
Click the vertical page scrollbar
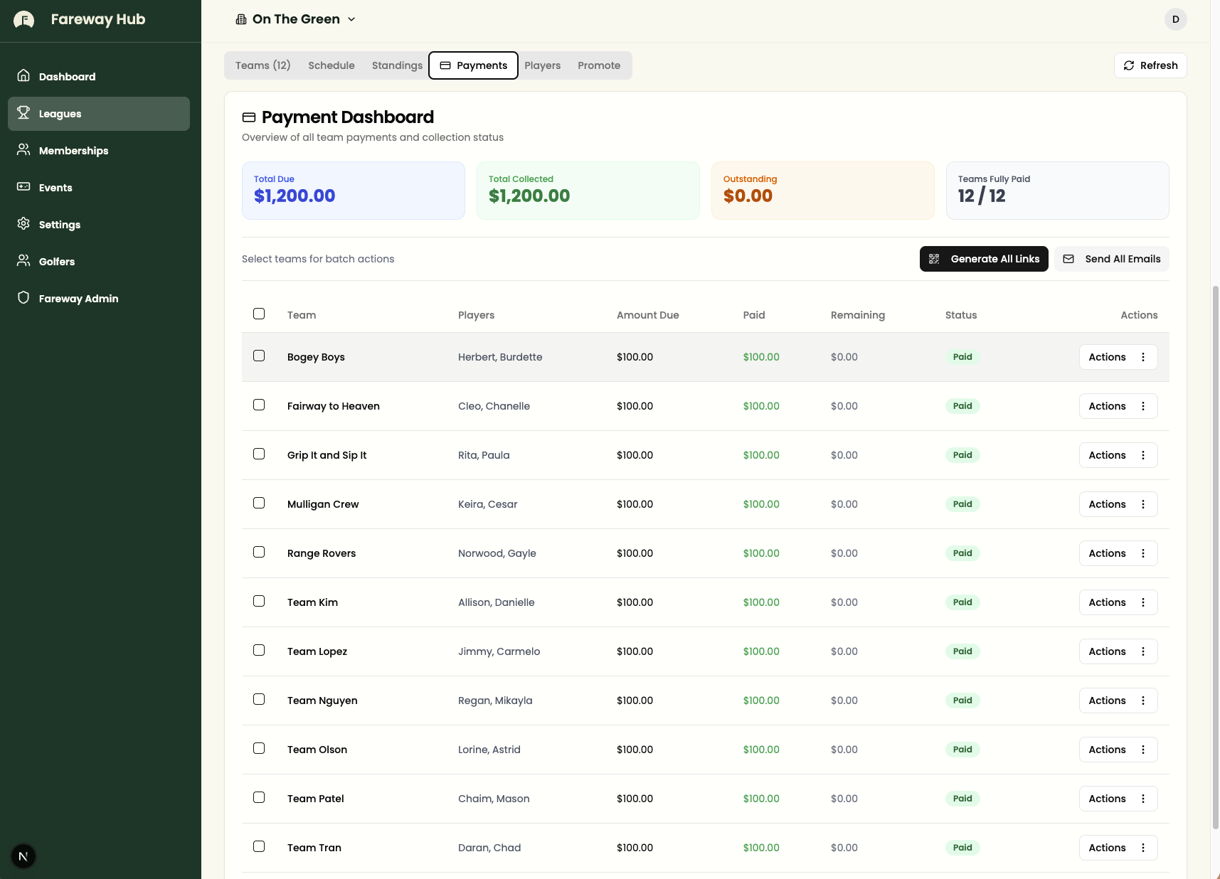1215,557
